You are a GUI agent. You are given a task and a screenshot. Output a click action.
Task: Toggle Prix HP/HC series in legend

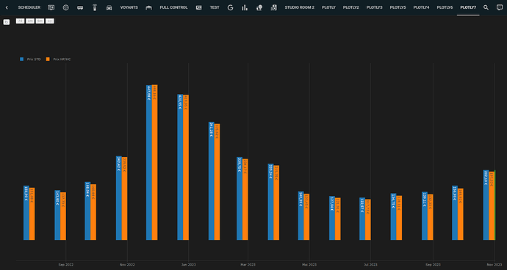tap(58, 59)
